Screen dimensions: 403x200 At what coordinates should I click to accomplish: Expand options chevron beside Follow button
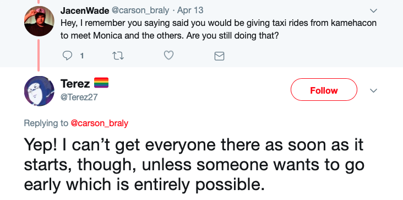click(373, 90)
